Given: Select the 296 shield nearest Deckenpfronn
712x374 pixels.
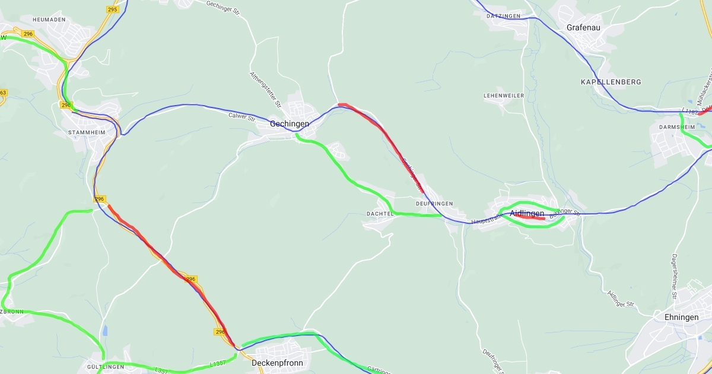Looking at the screenshot, I should click(x=220, y=332).
